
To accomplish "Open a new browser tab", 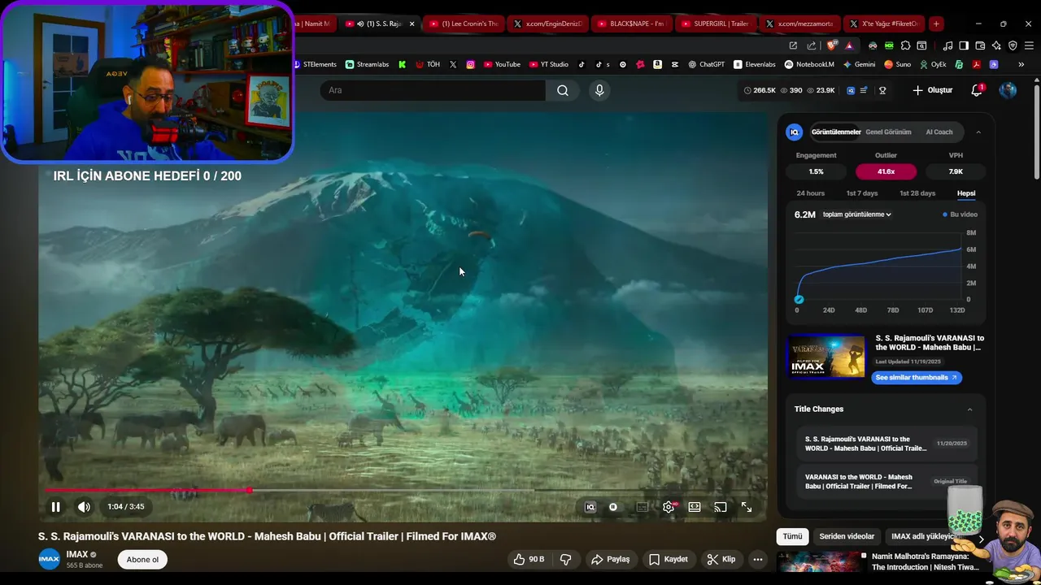I will click(x=936, y=24).
